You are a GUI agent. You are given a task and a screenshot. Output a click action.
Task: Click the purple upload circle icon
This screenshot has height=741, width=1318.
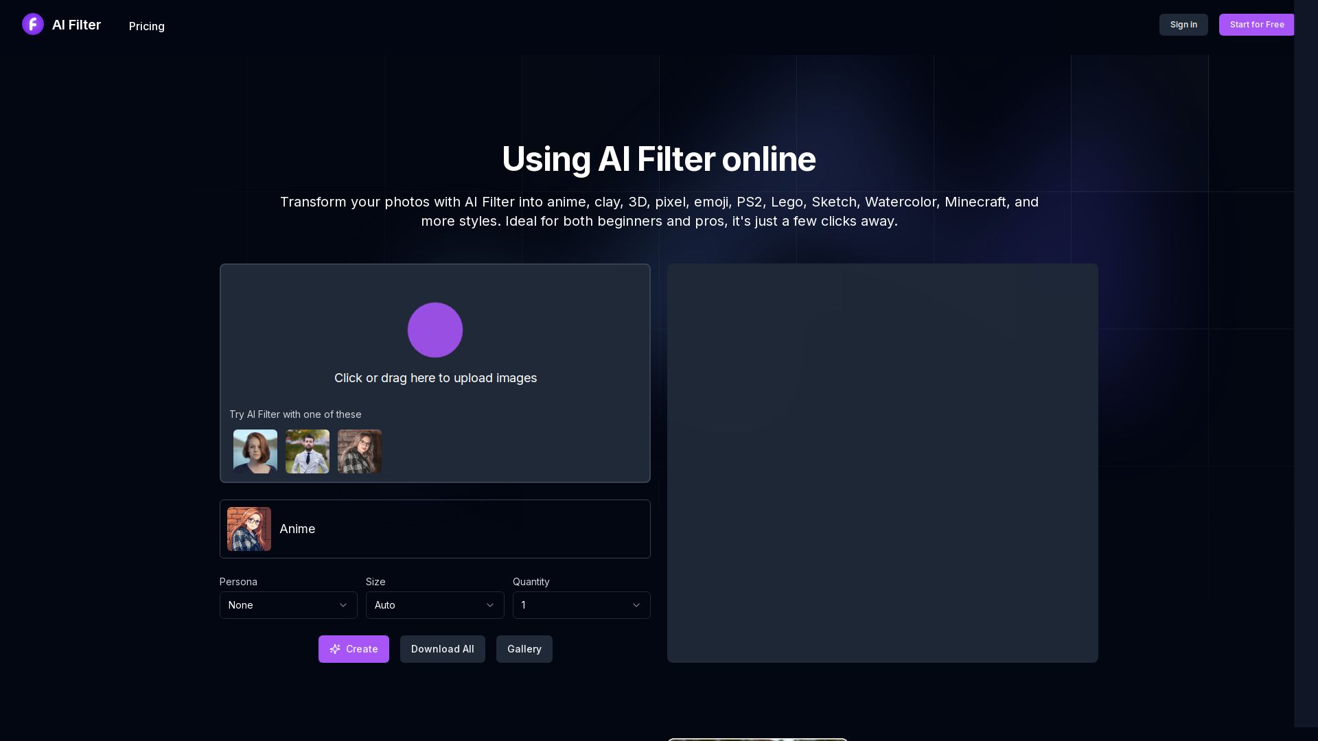click(x=435, y=330)
